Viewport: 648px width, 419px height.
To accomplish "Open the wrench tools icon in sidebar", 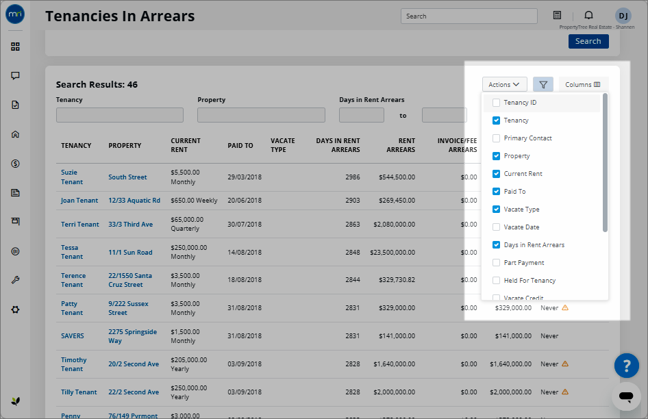I will [x=15, y=280].
